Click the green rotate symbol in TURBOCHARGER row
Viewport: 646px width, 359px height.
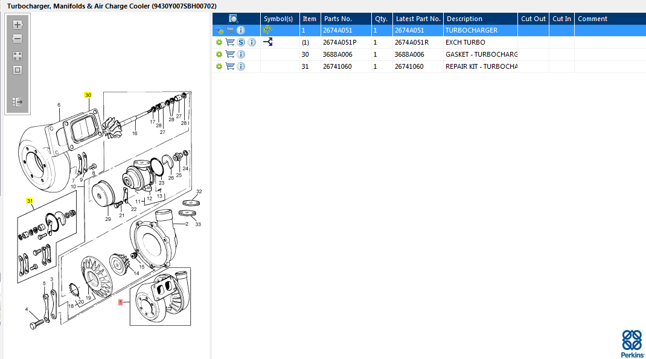(268, 30)
